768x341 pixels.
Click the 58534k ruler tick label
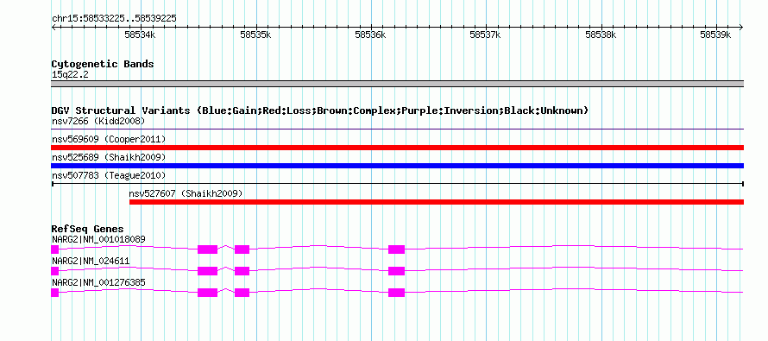(140, 35)
